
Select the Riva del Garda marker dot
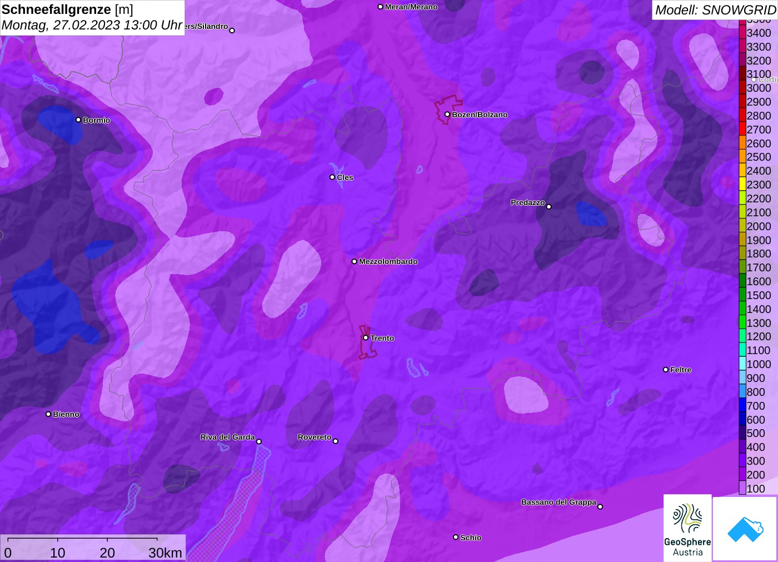259,441
